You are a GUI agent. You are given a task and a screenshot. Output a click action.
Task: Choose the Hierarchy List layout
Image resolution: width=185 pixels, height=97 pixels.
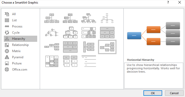[x=70, y=61]
